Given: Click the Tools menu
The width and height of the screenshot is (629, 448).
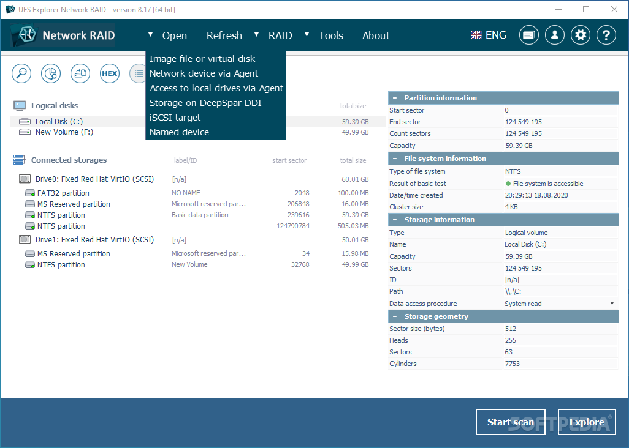Looking at the screenshot, I should pos(331,35).
